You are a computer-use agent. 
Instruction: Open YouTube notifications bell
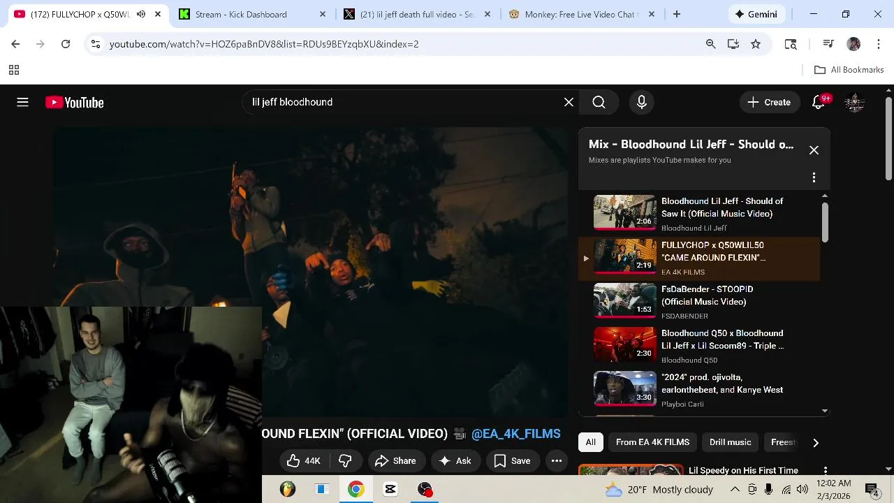pos(819,102)
